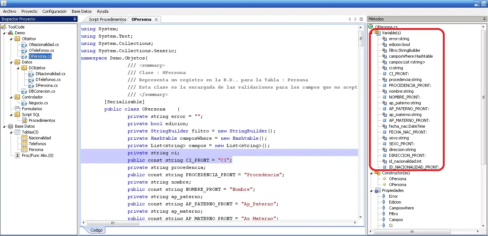Click the Proc/Func Alm. sigma icon
The image size is (488, 236).
click(x=17, y=155)
